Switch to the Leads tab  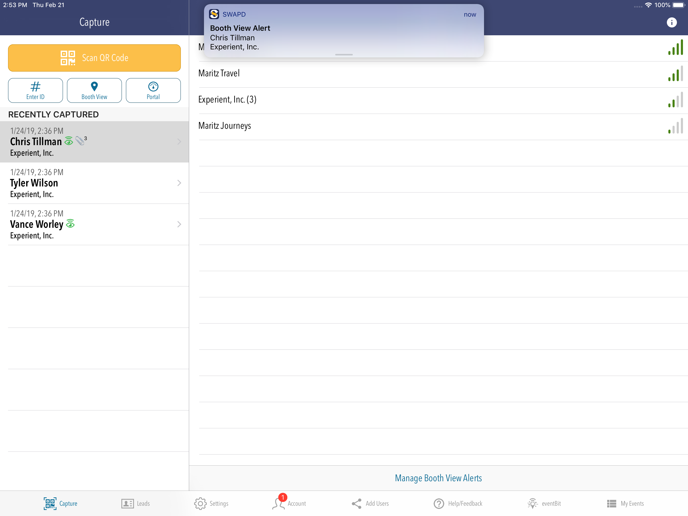pyautogui.click(x=135, y=503)
